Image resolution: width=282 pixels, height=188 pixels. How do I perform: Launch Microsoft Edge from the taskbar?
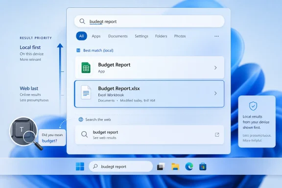(x=189, y=166)
